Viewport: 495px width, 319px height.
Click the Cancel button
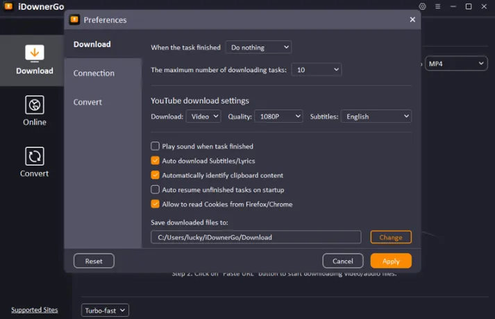[x=343, y=261]
